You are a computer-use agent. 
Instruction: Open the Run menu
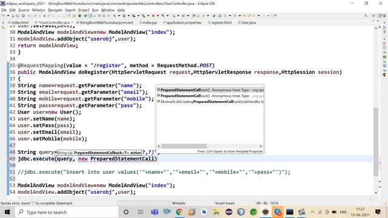coord(95,10)
